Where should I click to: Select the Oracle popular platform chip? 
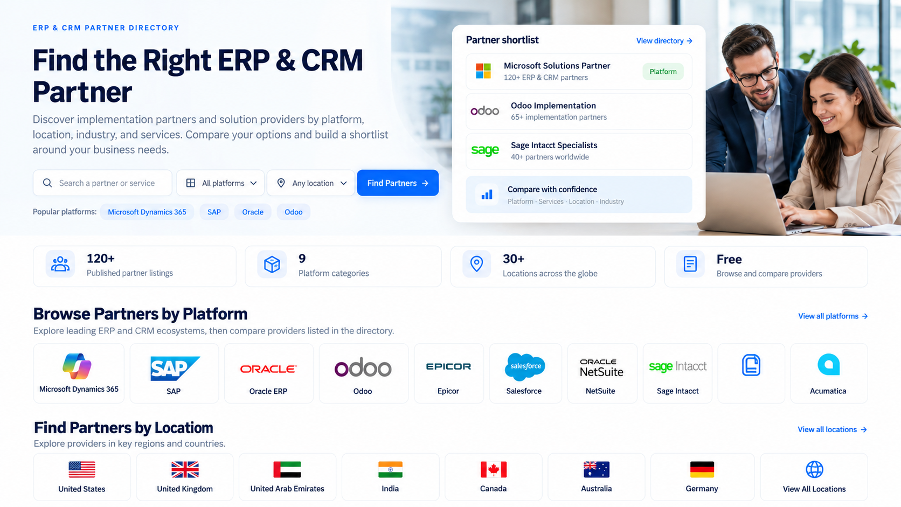[x=253, y=212]
